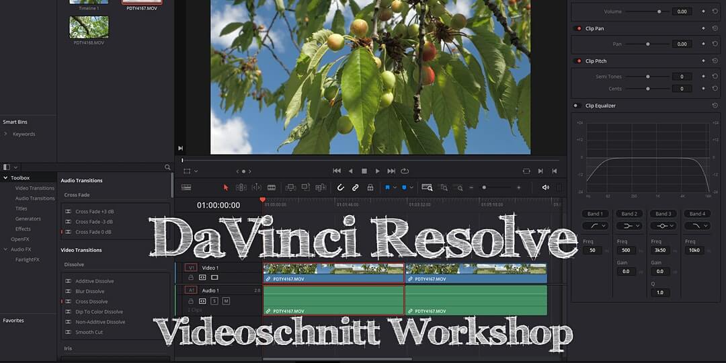Open the flag color dropdown arrow
726x363 pixels.
[395, 188]
